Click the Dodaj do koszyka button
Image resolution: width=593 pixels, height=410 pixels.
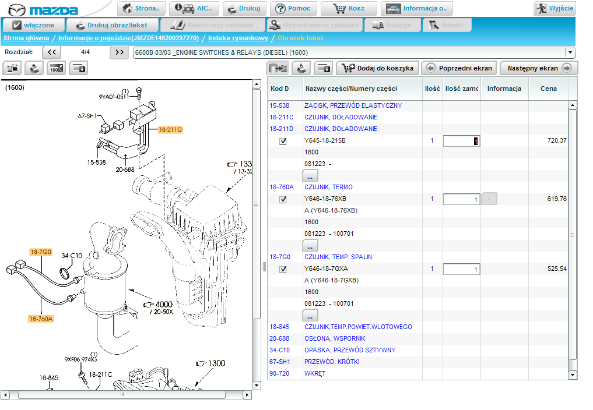(378, 68)
